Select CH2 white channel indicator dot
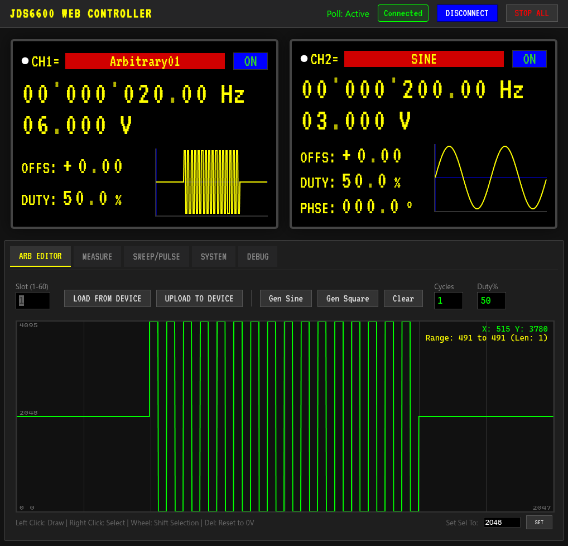Image resolution: width=568 pixels, height=546 pixels. coord(304,59)
